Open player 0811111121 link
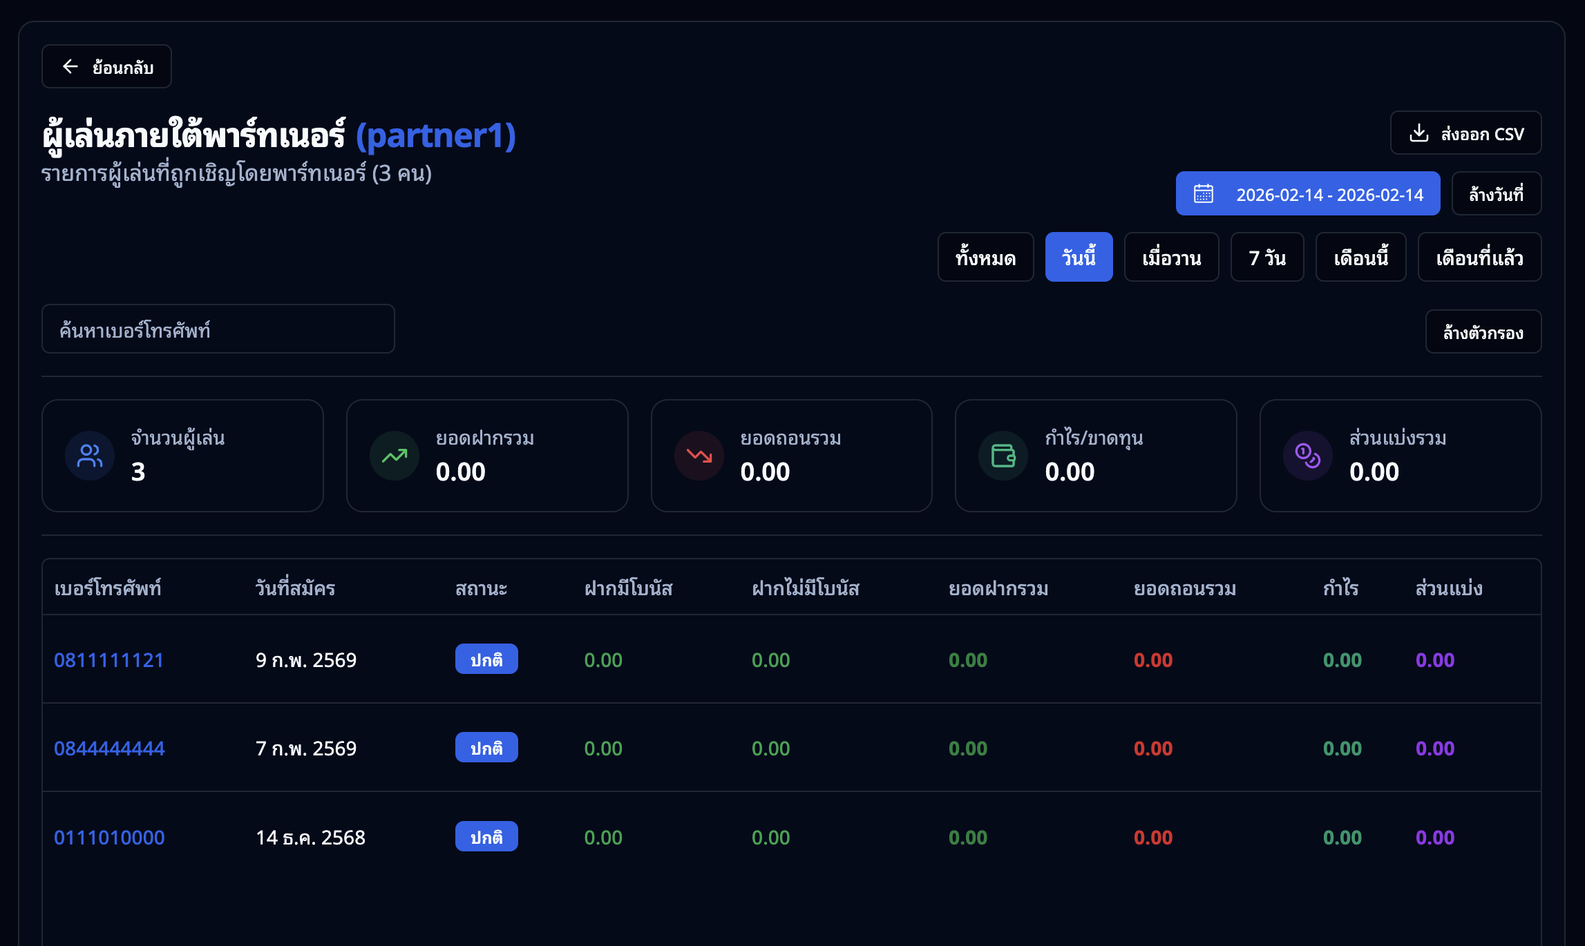The width and height of the screenshot is (1585, 946). 109,660
